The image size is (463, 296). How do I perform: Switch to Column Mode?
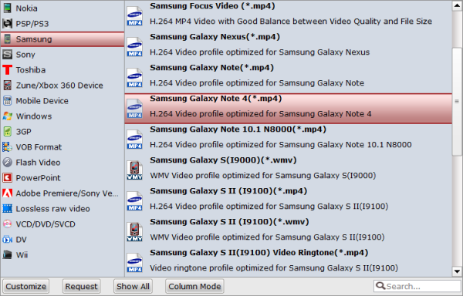194,286
